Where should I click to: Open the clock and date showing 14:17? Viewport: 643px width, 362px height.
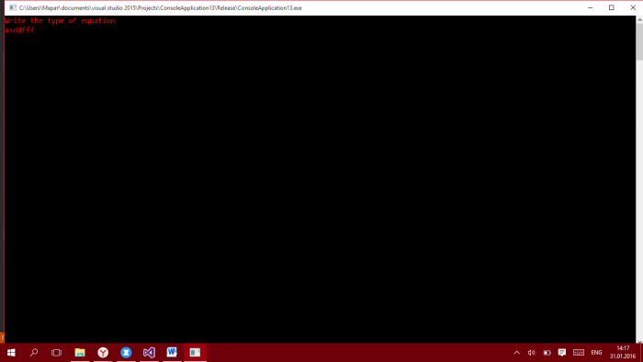(x=623, y=353)
